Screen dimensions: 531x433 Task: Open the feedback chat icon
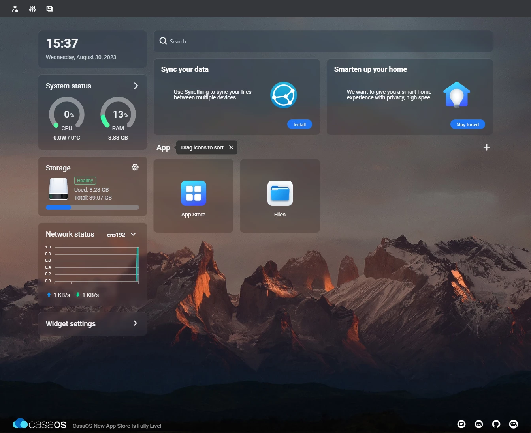tap(461, 424)
